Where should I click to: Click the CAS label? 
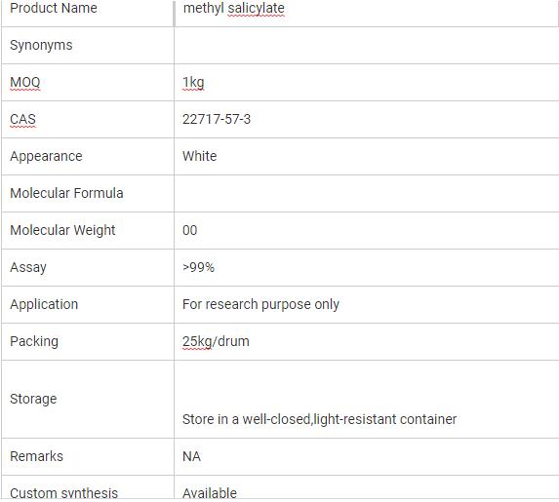[x=22, y=119]
